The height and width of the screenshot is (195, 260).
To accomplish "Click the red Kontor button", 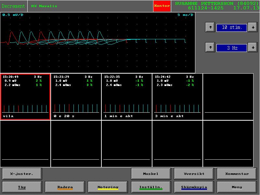I will [x=162, y=6].
